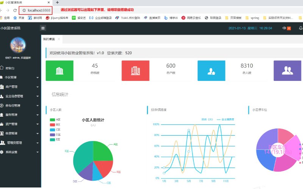Toggle E区 series in pie chart legend
This screenshot has width=303, height=189.
click(55, 139)
